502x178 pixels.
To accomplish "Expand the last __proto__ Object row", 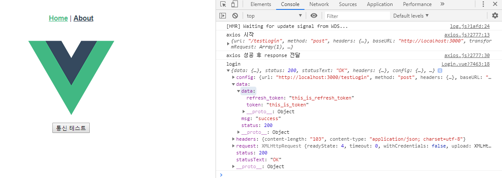I will 233,166.
